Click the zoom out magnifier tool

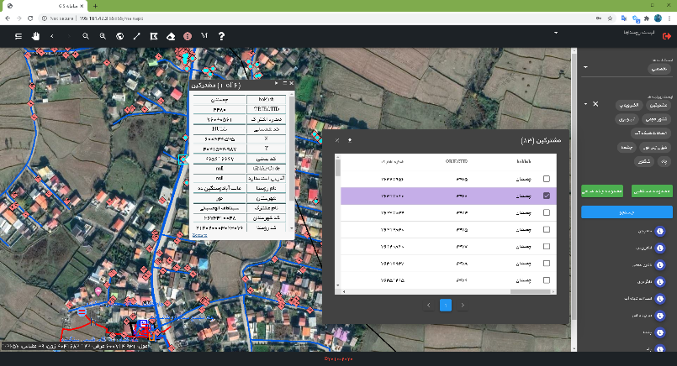click(x=86, y=36)
